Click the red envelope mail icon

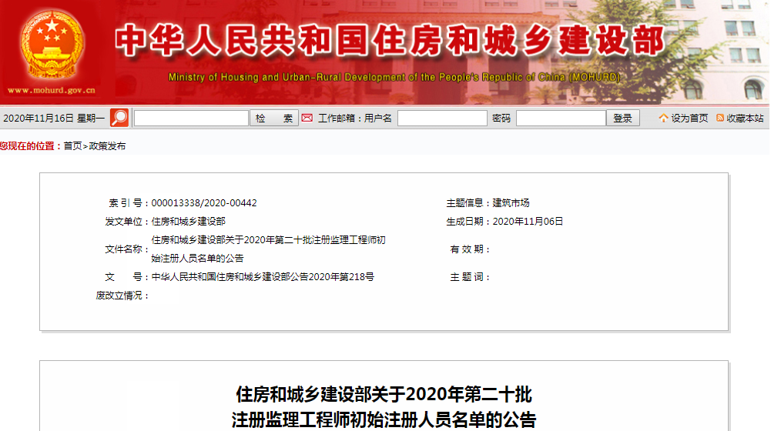tap(307, 118)
